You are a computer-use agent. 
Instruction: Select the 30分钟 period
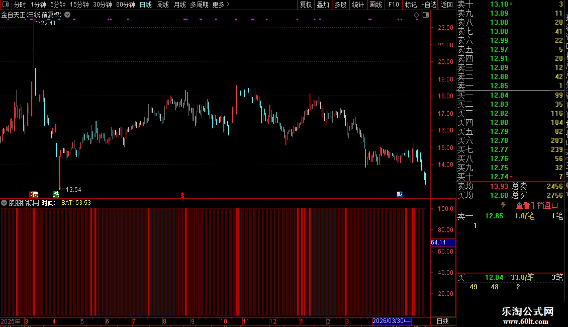pyautogui.click(x=103, y=5)
